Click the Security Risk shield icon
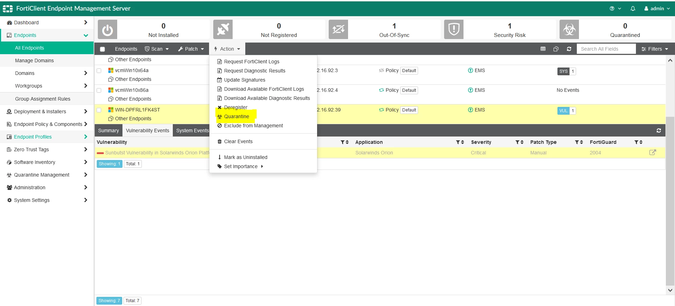Viewport: 675px width, 306px height. (454, 30)
